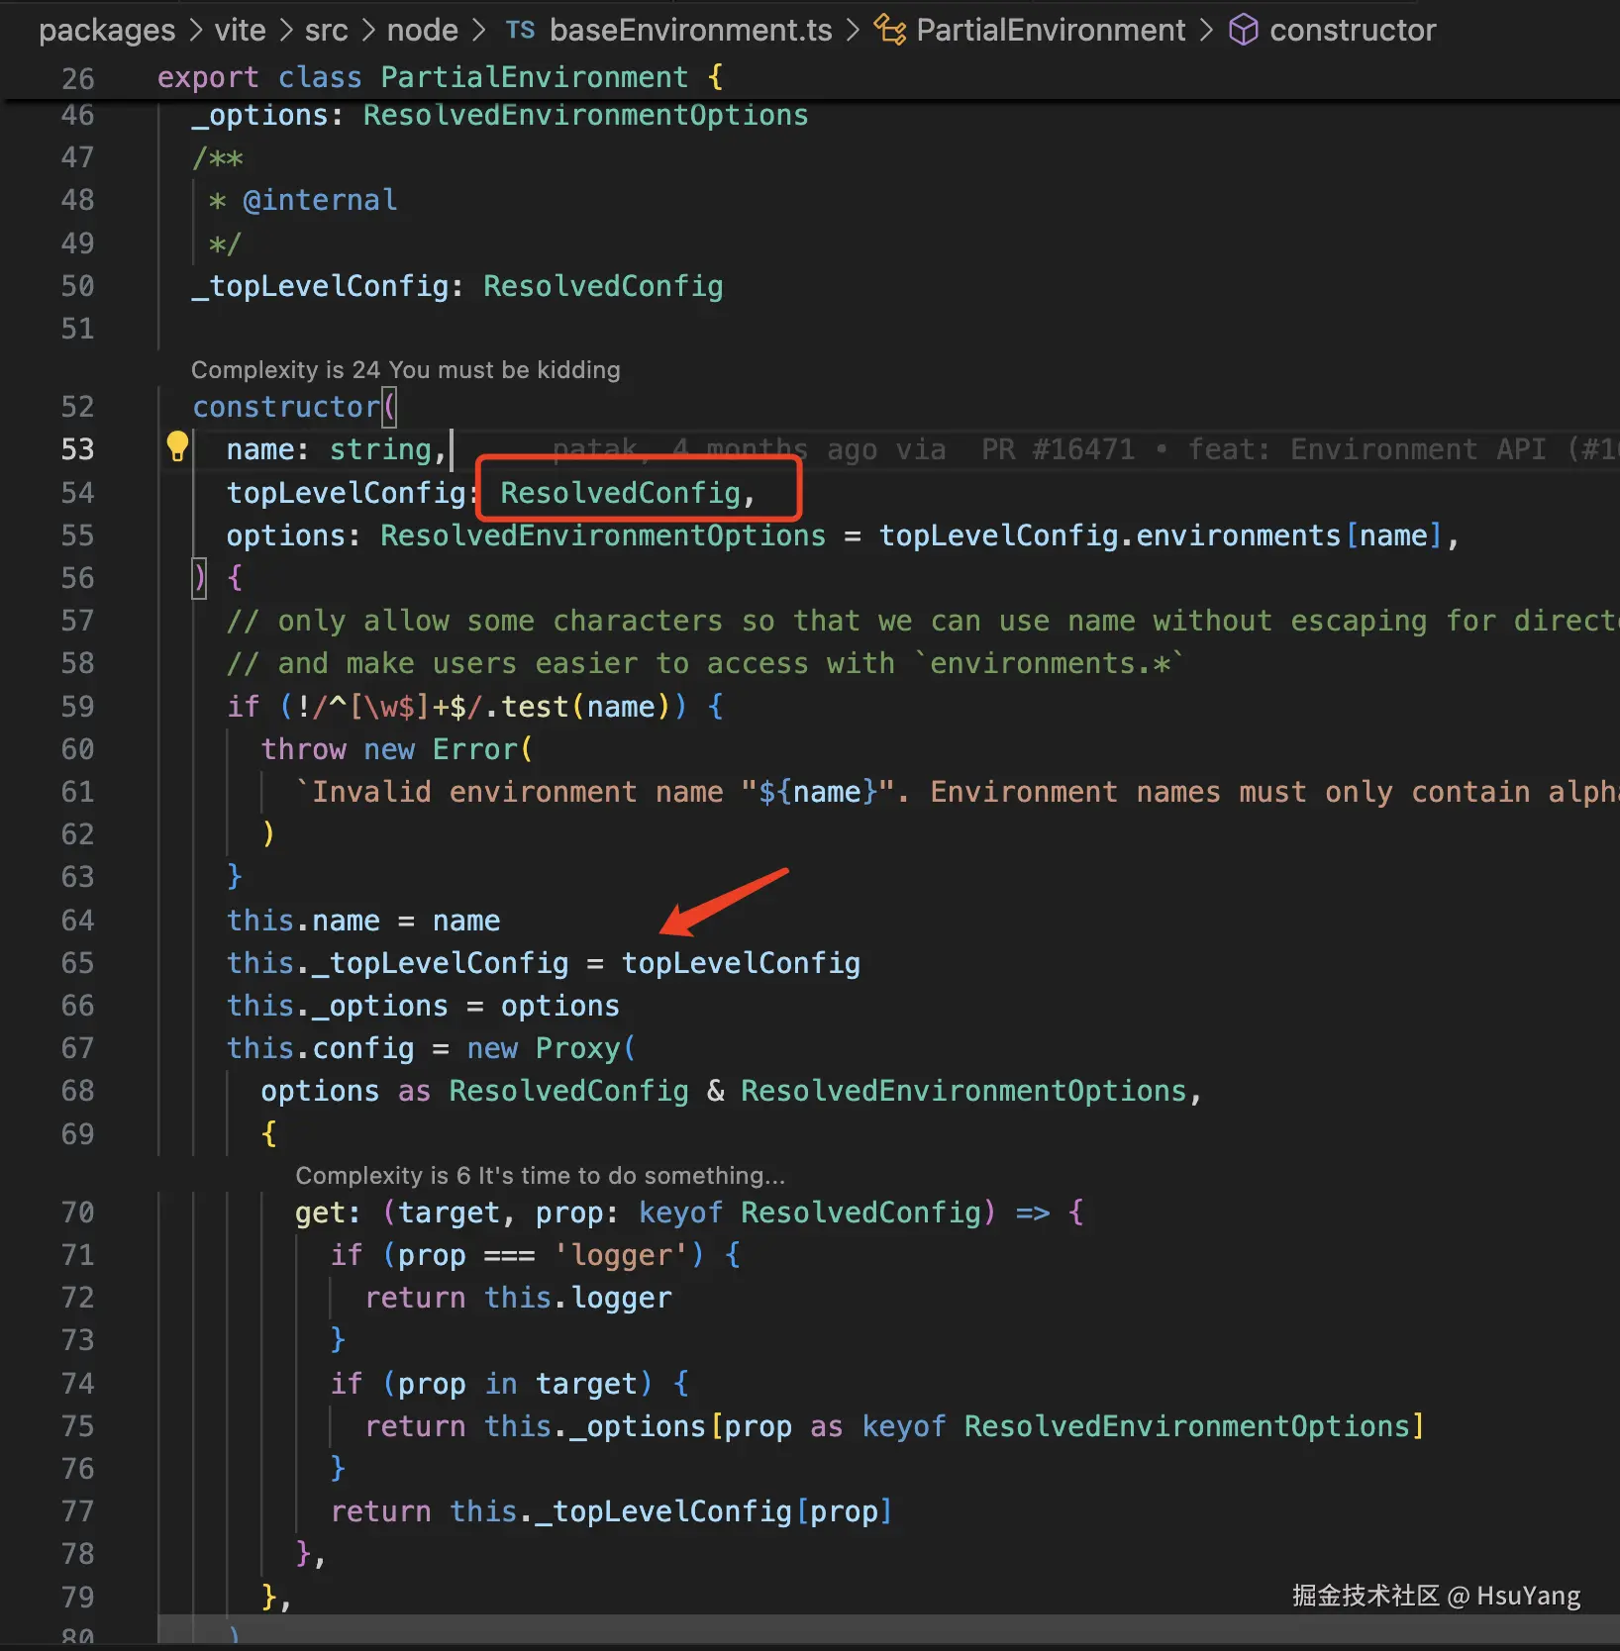1620x1651 pixels.
Task: Open the 'PartialEnvironment' breadcrumb symbol list
Action: click(1051, 30)
